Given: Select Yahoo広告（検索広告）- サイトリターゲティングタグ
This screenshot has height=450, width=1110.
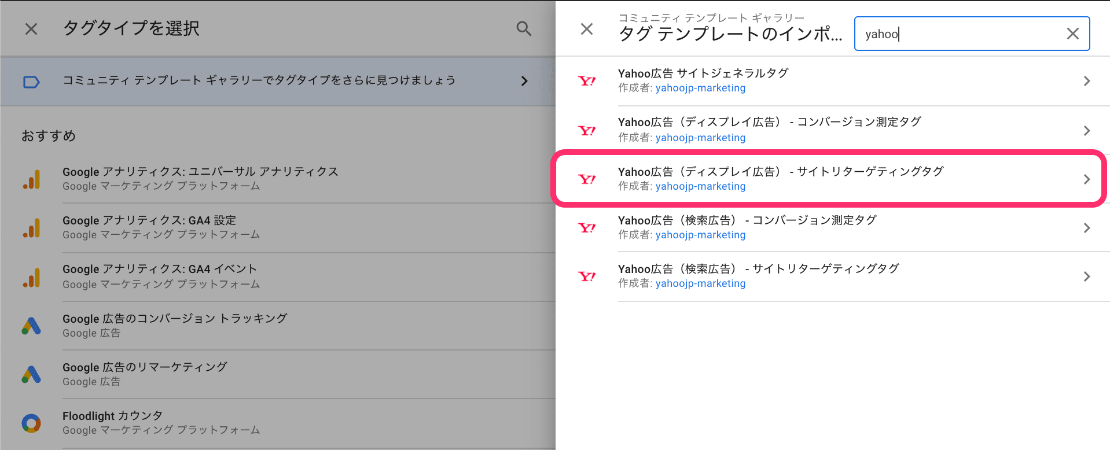Looking at the screenshot, I should point(833,276).
